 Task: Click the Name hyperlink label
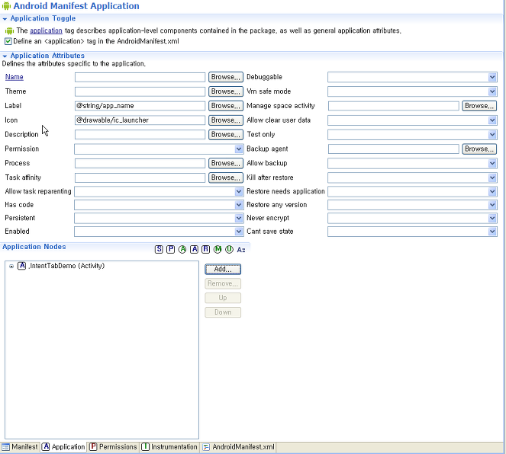(15, 77)
